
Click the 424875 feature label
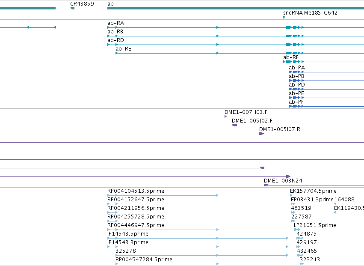pyautogui.click(x=306, y=234)
